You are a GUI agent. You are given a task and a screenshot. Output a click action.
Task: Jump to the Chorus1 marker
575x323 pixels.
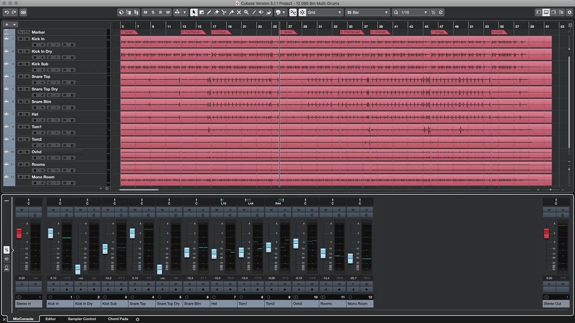pyautogui.click(x=221, y=32)
